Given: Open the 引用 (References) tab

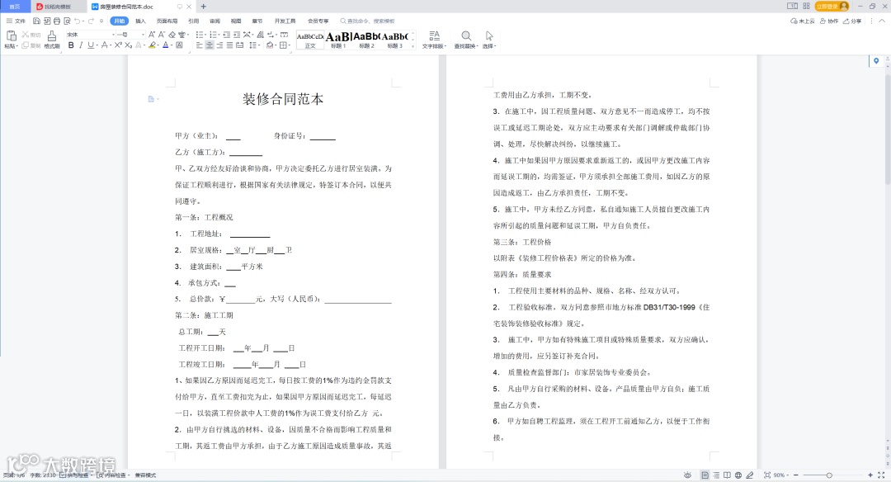Looking at the screenshot, I should click(x=194, y=21).
